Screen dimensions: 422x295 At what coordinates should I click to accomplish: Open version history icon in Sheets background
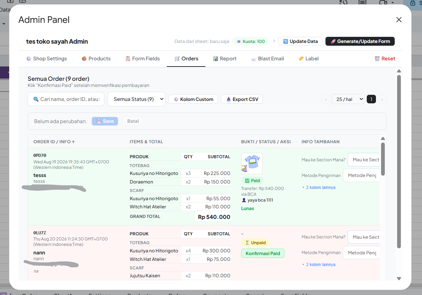(343, 2)
